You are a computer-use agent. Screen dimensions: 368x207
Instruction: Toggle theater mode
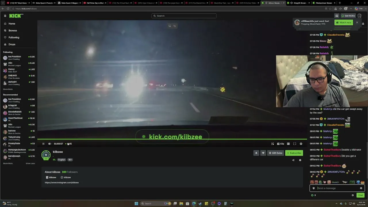(x=288, y=144)
